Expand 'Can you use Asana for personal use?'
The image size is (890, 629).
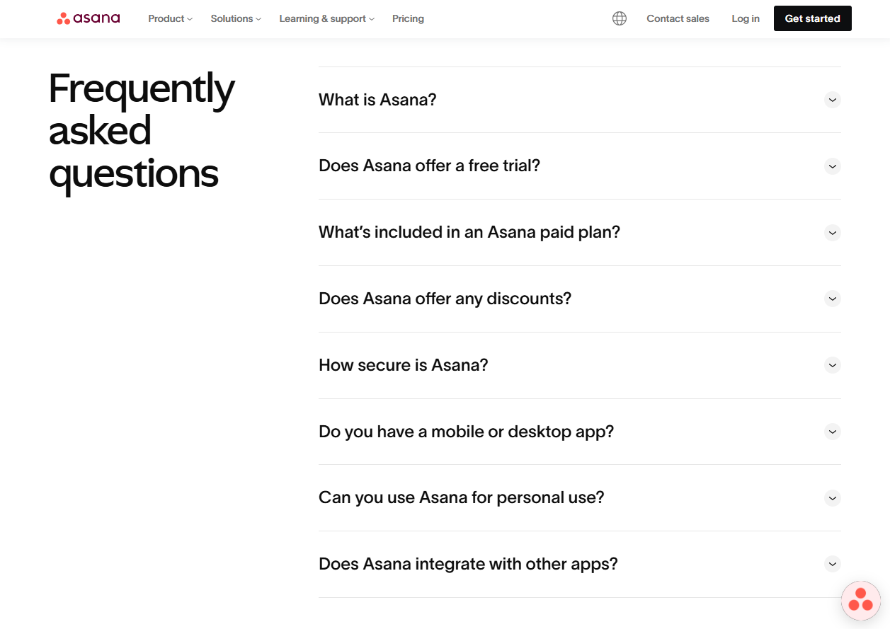pos(832,498)
